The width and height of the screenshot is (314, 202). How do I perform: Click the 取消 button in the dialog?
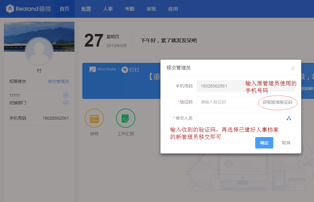click(286, 143)
